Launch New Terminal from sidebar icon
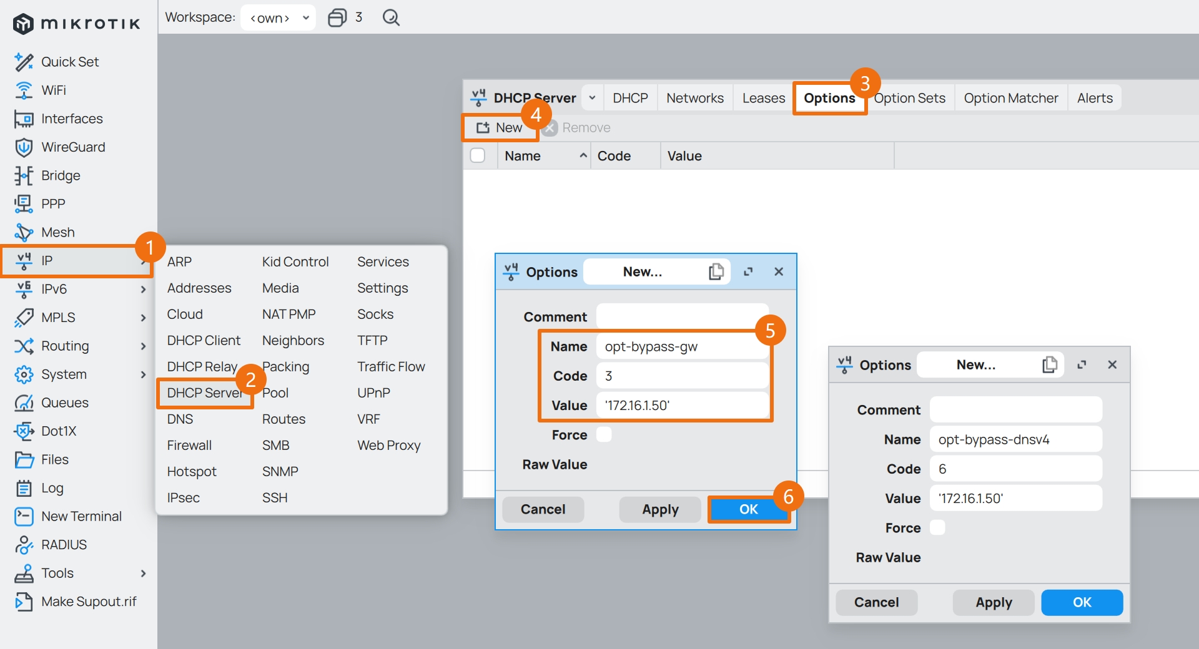The image size is (1199, 649). (x=24, y=516)
